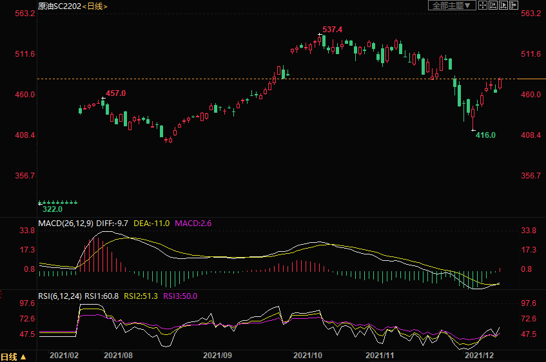
Task: Click the 原油SC2202 contract name
Action: (59, 6)
